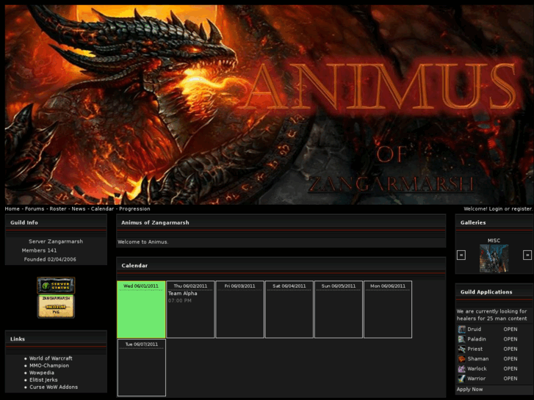Click the Guild Applications panel header
This screenshot has width=534, height=400.
(x=494, y=292)
